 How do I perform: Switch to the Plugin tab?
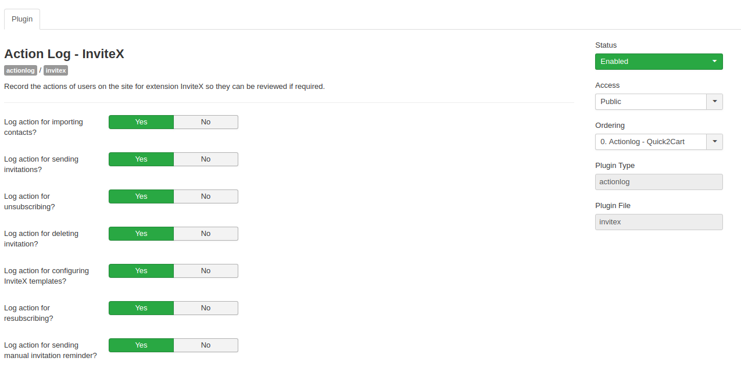pos(22,19)
